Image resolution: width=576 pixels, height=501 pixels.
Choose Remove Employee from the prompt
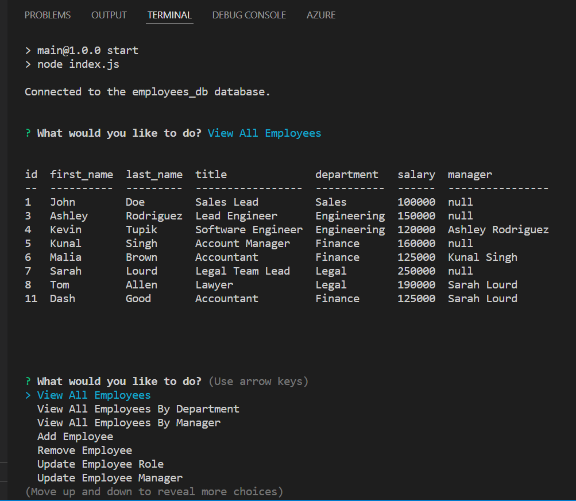click(x=84, y=450)
